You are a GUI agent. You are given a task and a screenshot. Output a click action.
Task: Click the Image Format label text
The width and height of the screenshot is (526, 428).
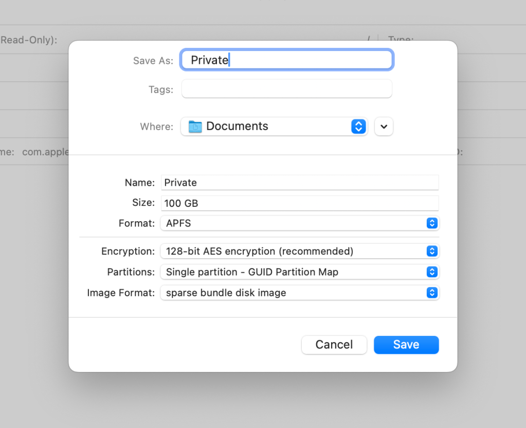[121, 293]
